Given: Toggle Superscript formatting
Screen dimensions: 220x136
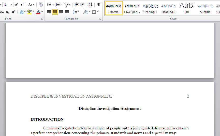Looking at the screenshot, I should (13, 12).
